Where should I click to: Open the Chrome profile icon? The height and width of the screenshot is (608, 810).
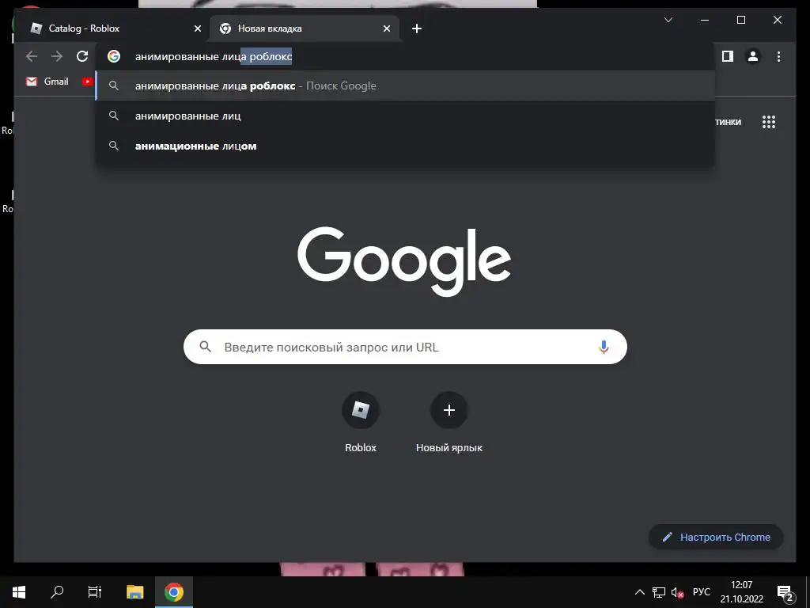click(753, 56)
